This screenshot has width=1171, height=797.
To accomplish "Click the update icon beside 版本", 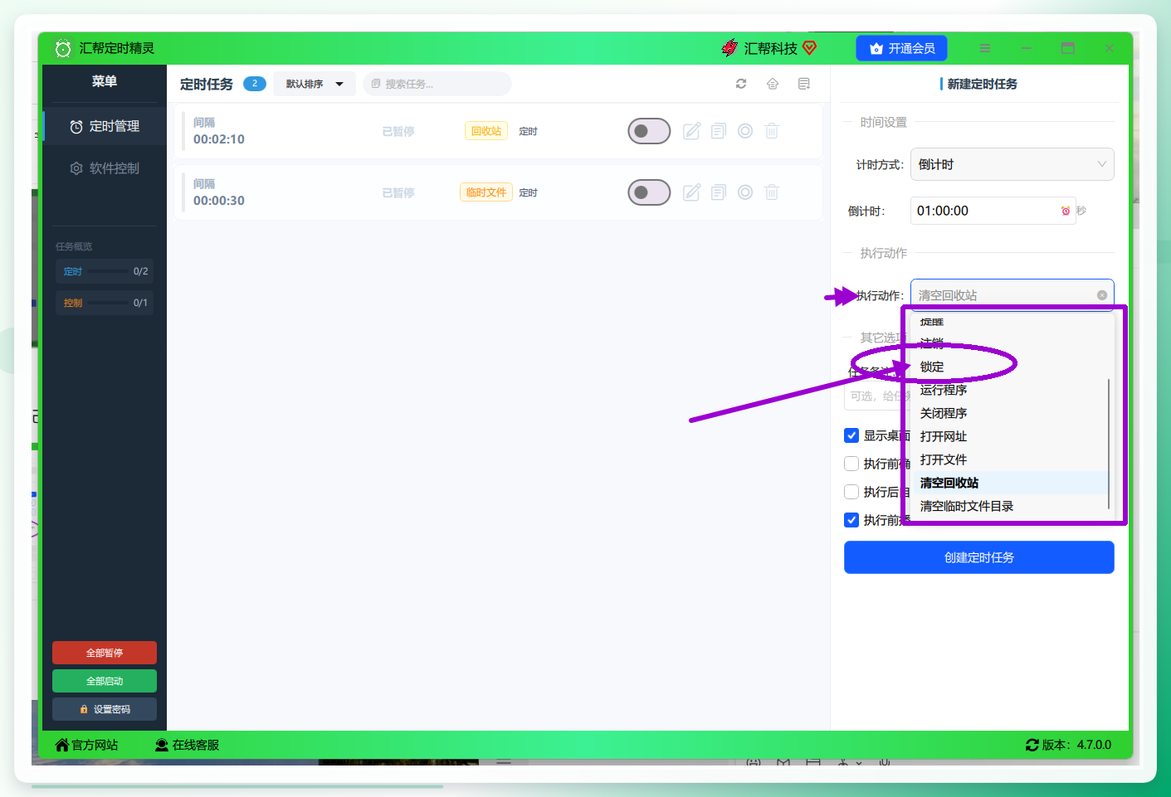I will [x=1032, y=745].
